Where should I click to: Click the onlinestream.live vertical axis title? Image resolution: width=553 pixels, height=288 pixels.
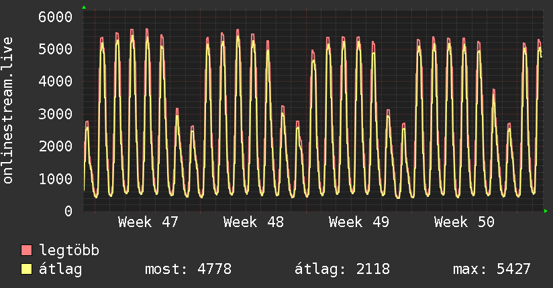point(8,111)
